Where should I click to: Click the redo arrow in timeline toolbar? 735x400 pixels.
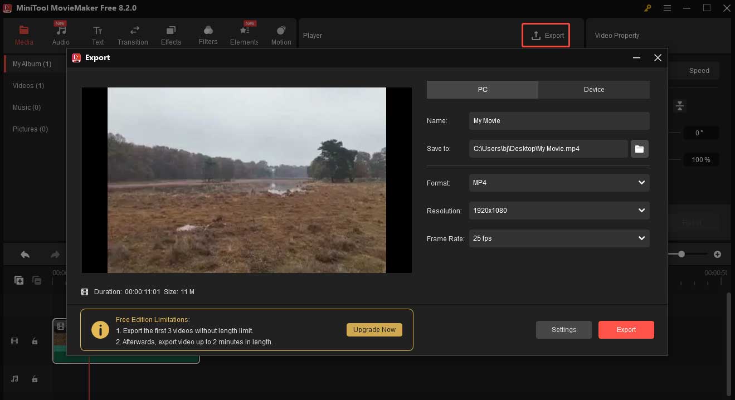(x=55, y=255)
